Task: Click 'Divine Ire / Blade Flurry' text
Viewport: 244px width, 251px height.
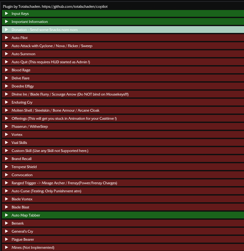Action: click(x=30, y=94)
